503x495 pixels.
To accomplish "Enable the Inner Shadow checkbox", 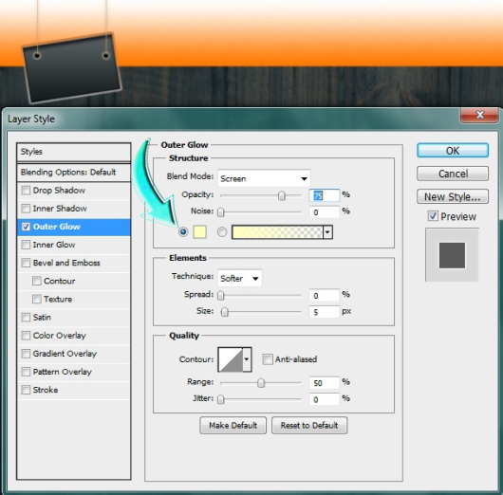I will click(x=26, y=209).
